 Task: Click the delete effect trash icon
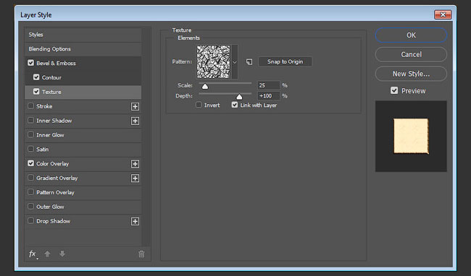141,254
